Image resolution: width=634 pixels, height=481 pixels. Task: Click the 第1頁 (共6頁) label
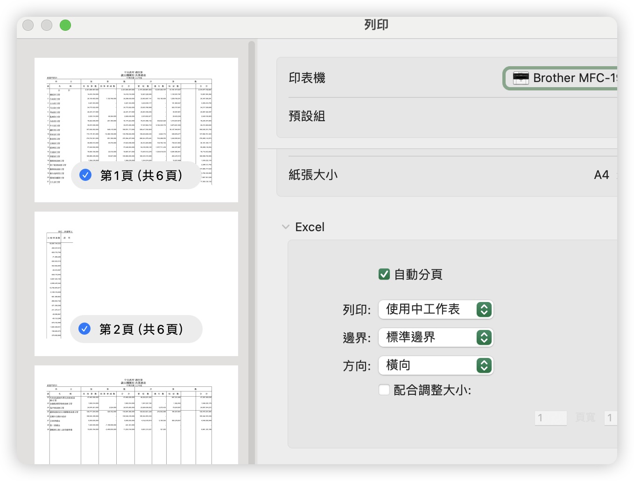tap(141, 175)
